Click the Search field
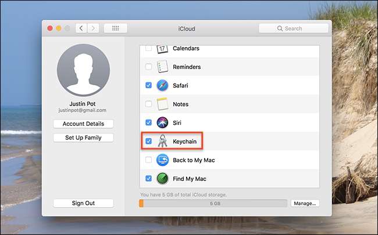The height and width of the screenshot is (235, 378). coord(293,28)
